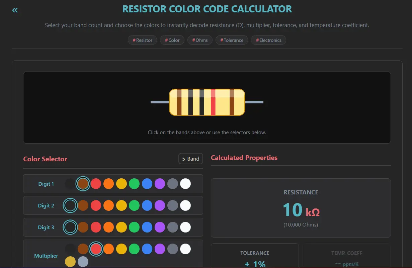Screen dimensions: 412x268
Task: Select white for Digit 2
Action: tap(185, 205)
